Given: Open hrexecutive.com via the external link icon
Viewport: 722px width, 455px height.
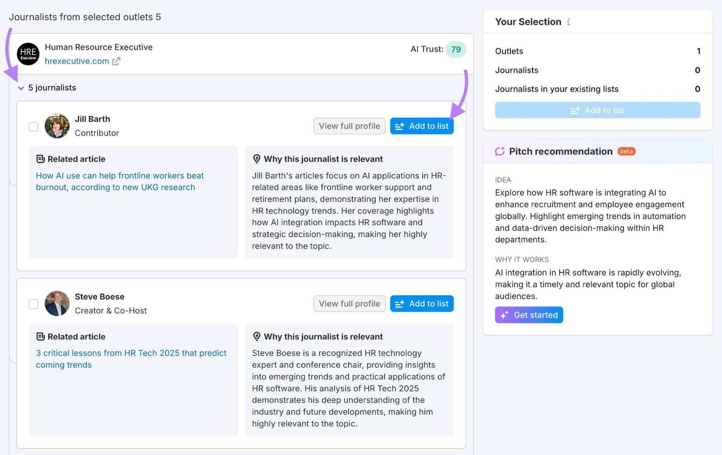Looking at the screenshot, I should click(116, 61).
